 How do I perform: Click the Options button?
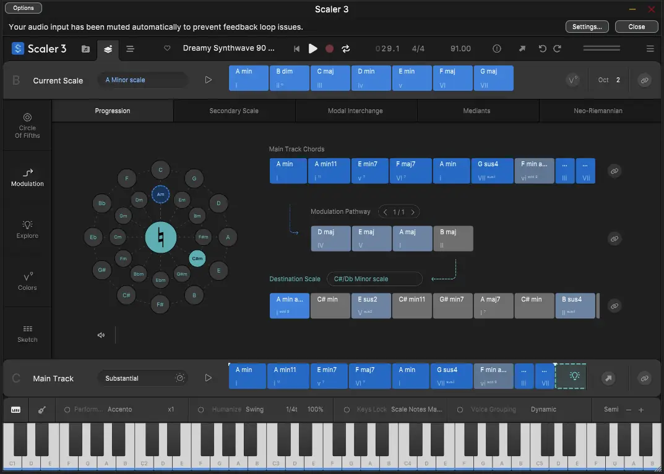(24, 8)
